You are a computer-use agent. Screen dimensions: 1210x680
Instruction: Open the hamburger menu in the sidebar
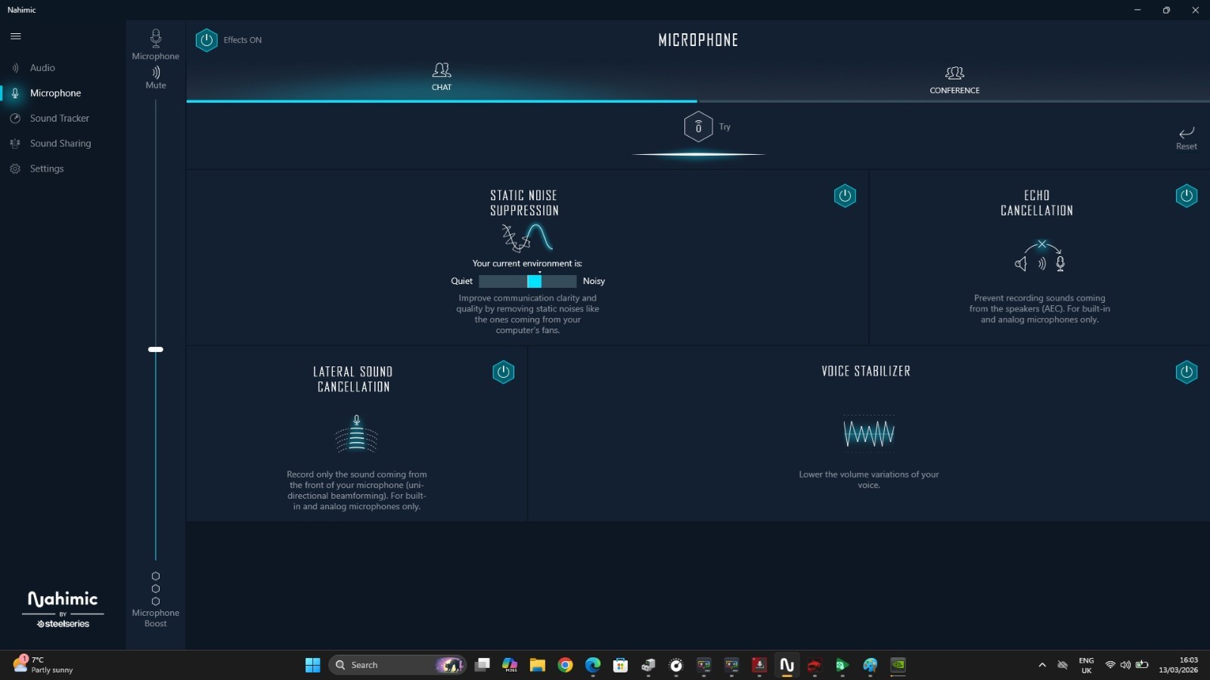point(15,36)
